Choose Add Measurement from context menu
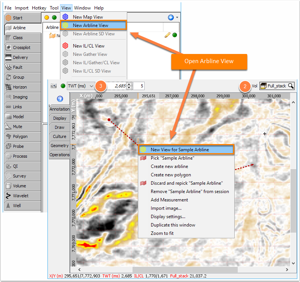The height and width of the screenshot is (282, 300). (186, 200)
